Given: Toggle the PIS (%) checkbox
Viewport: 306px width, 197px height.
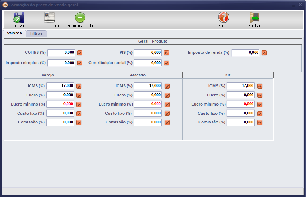Looking at the screenshot, I should (x=166, y=53).
